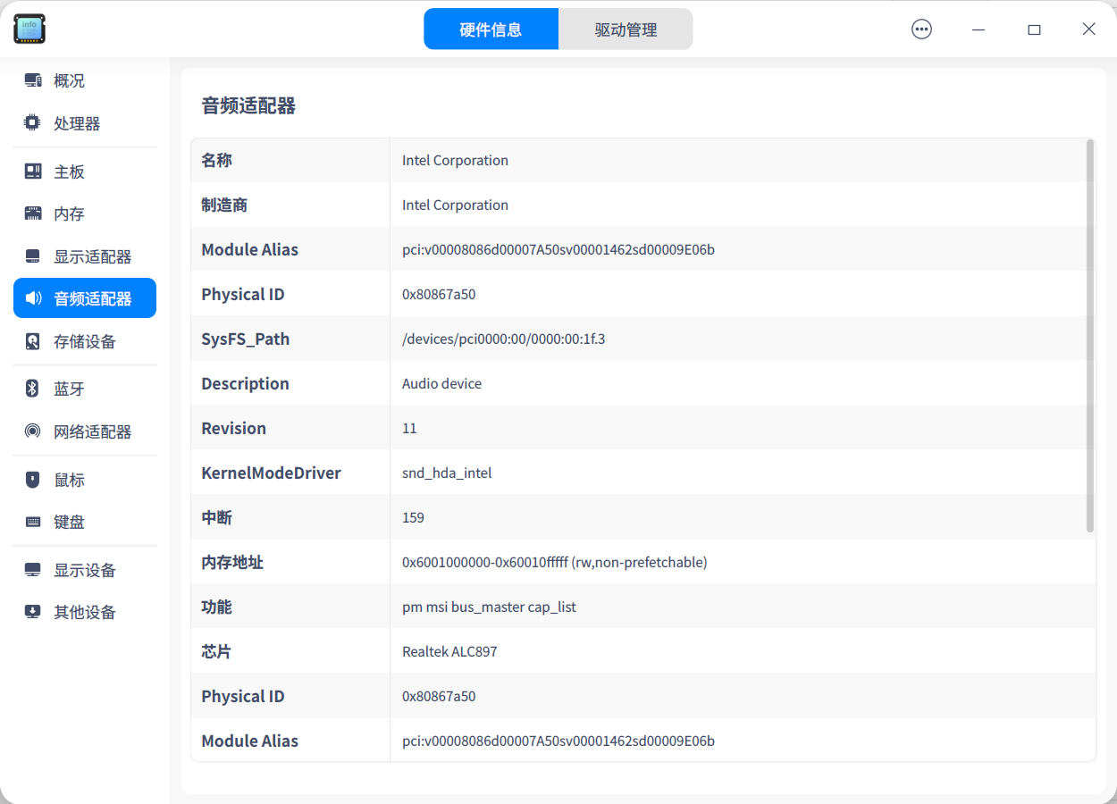This screenshot has width=1117, height=804.
Task: Click the Realtek ALC897 chip value
Action: point(449,651)
